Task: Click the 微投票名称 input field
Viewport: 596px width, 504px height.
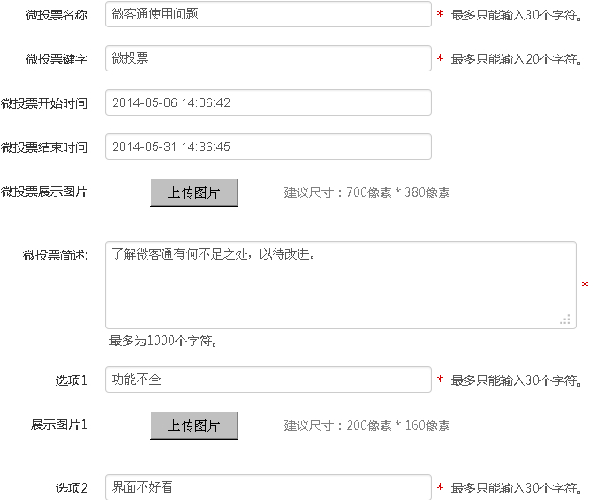Action: [x=268, y=15]
